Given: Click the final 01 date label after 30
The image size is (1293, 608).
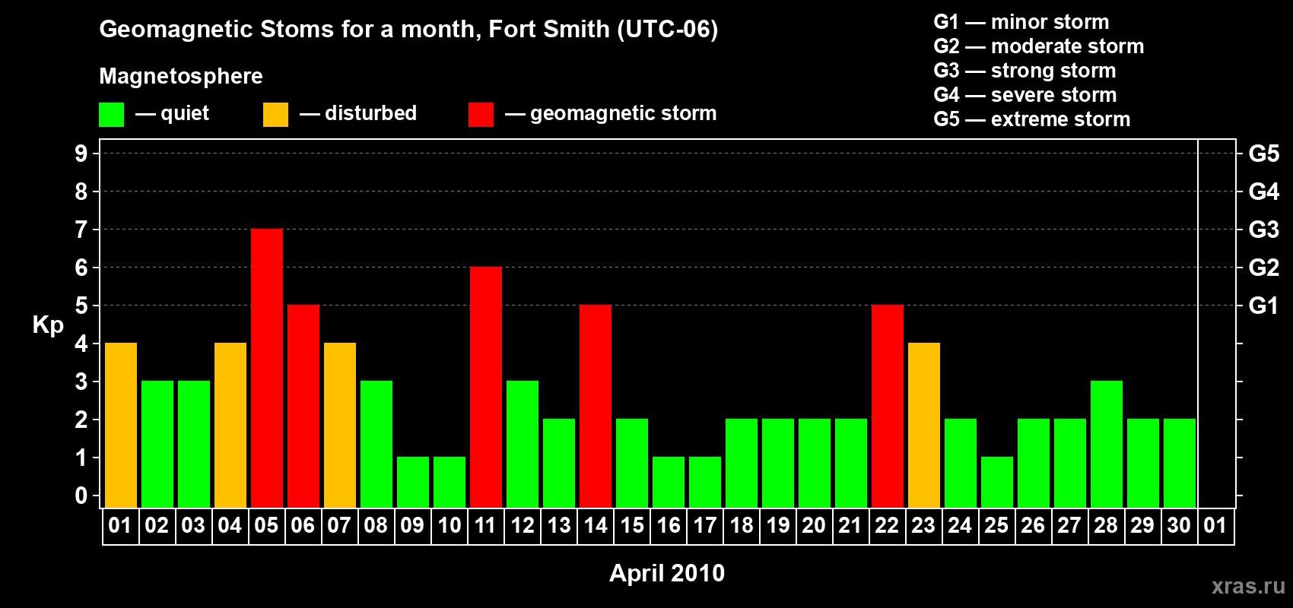Looking at the screenshot, I should coord(1215,526).
